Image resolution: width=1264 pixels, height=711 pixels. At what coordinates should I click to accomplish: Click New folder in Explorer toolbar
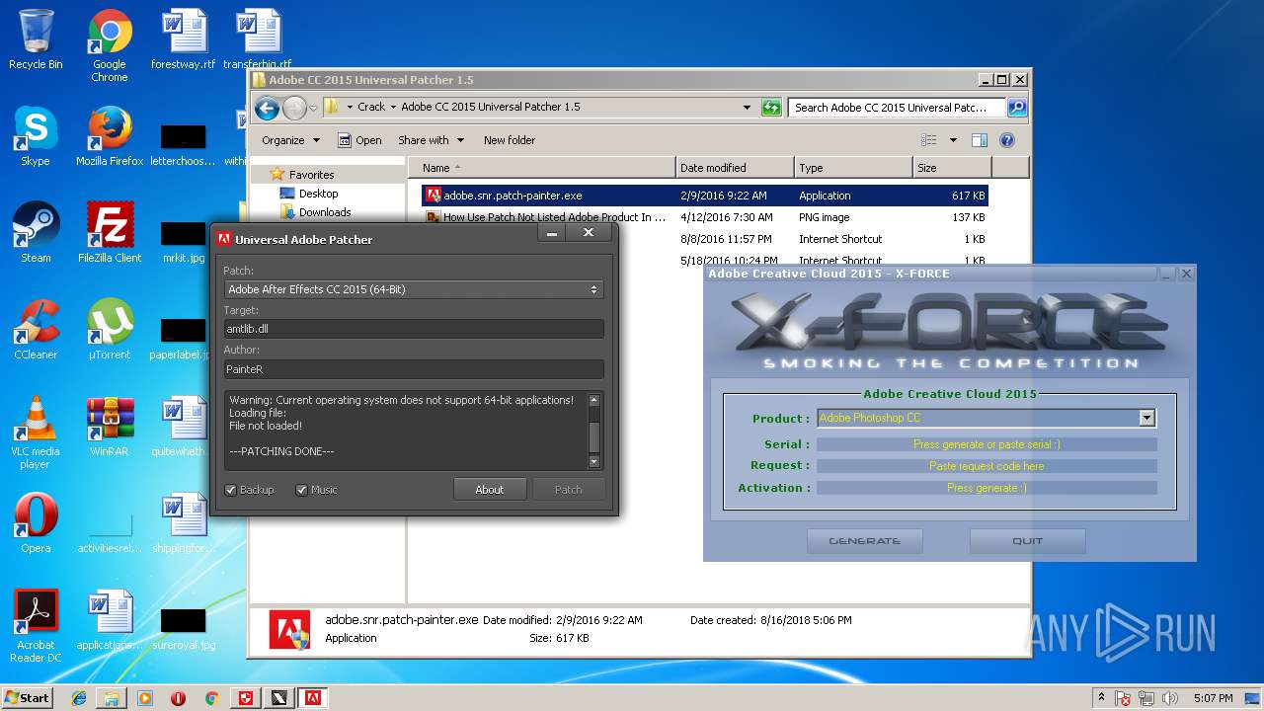click(510, 140)
